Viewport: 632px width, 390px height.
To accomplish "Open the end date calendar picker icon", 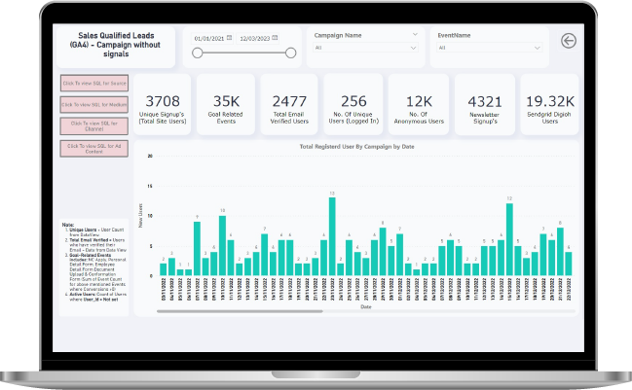I will coord(275,38).
